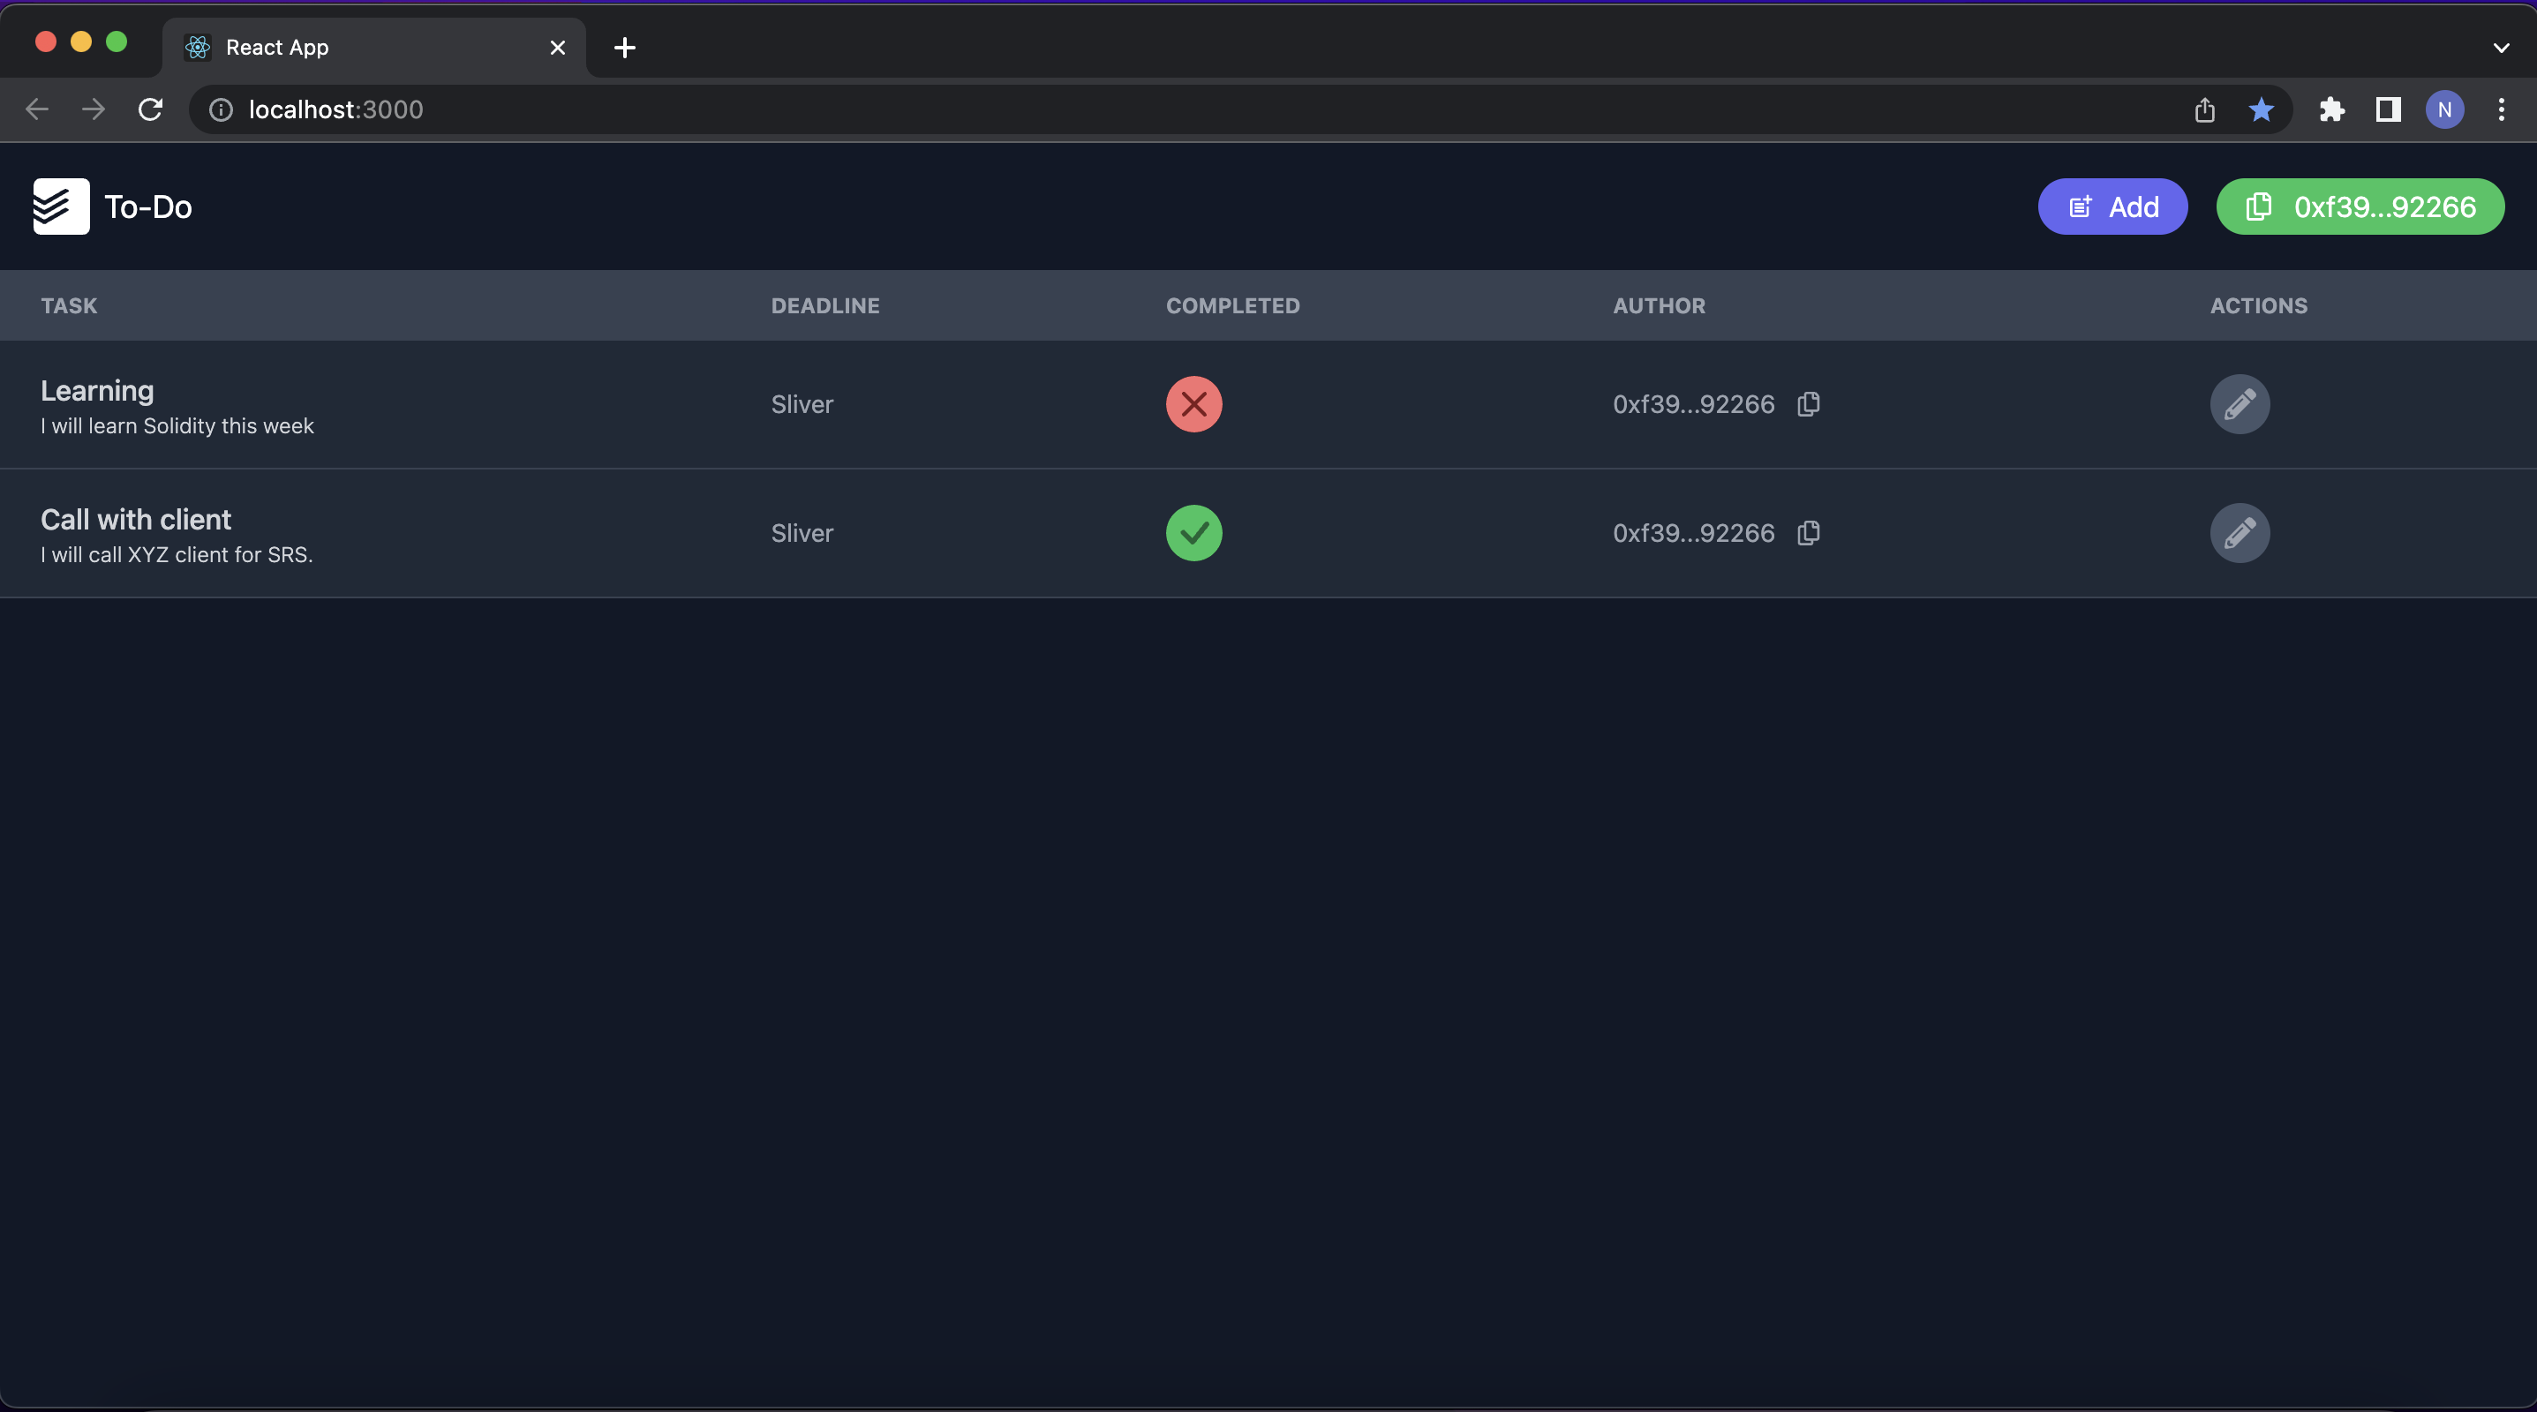Open a new tab with plus button
This screenshot has height=1412, width=2537.
click(x=624, y=48)
